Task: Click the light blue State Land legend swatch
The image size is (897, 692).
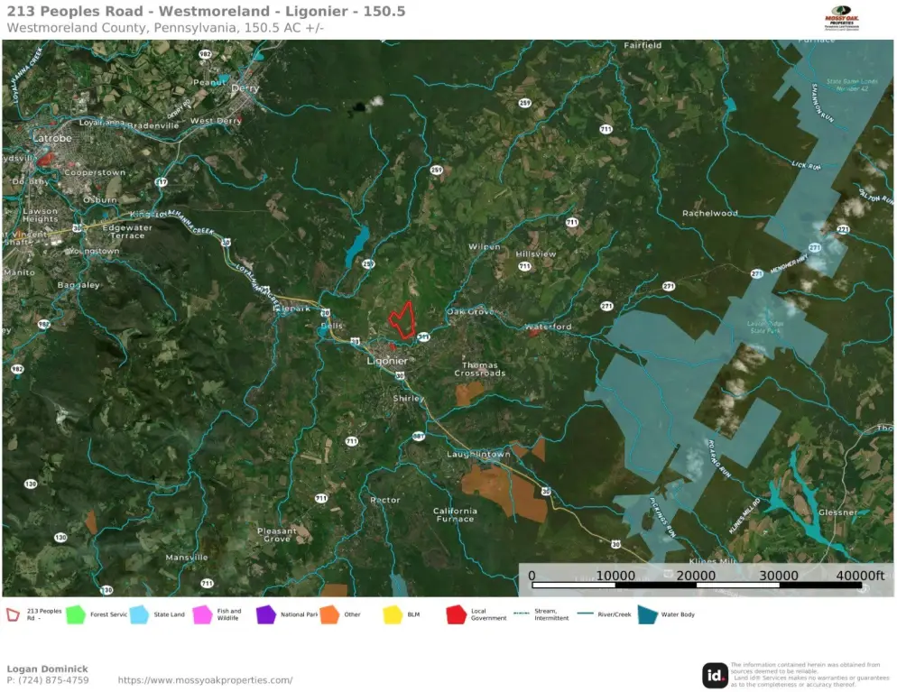Action: pos(139,614)
